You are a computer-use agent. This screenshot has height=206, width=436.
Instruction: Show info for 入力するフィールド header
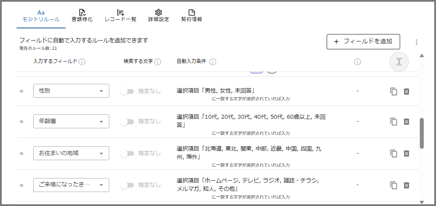click(82, 62)
